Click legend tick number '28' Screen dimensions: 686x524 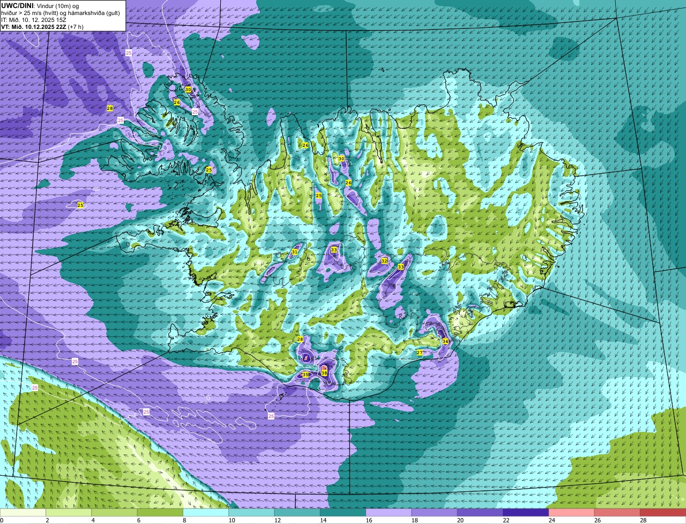[643, 520]
